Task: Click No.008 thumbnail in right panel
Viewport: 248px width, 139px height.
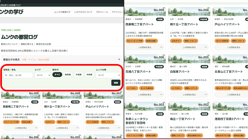Action: (x=189, y=12)
